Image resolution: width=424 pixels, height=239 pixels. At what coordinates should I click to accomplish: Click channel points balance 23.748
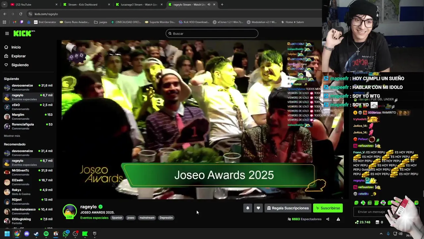(x=363, y=222)
